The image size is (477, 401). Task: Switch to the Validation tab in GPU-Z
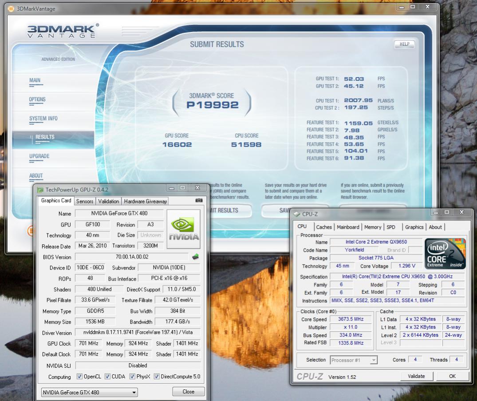click(x=109, y=201)
